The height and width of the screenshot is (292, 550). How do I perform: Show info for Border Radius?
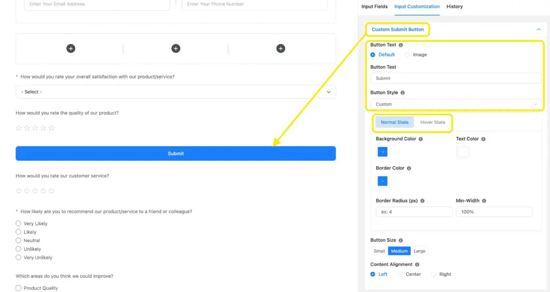422,201
